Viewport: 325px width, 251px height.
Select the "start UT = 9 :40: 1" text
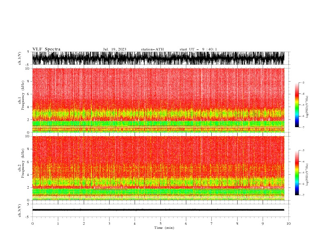point(198,49)
